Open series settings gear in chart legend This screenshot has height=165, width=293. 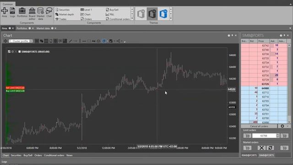pos(12,52)
